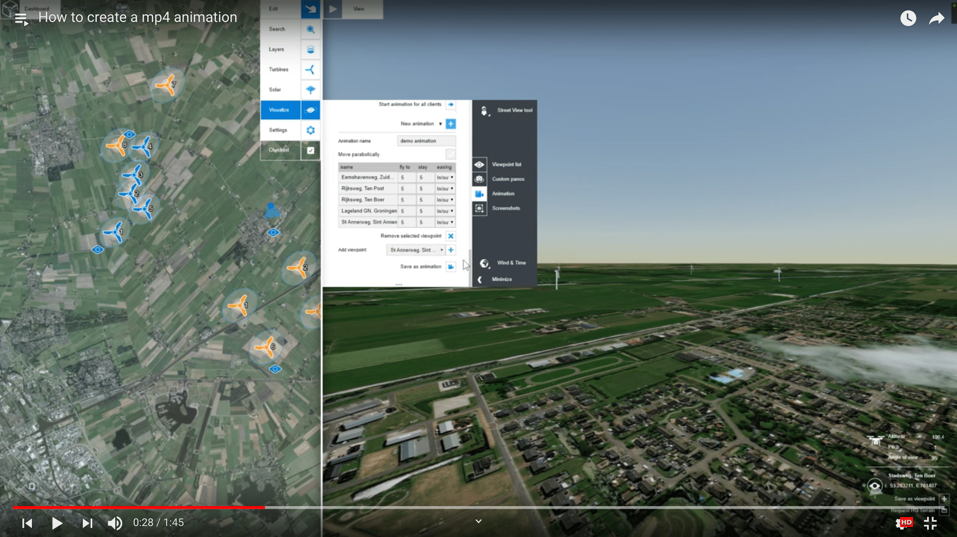Viewport: 957px width, 537px height.
Task: Go to previous video
Action: tap(27, 523)
